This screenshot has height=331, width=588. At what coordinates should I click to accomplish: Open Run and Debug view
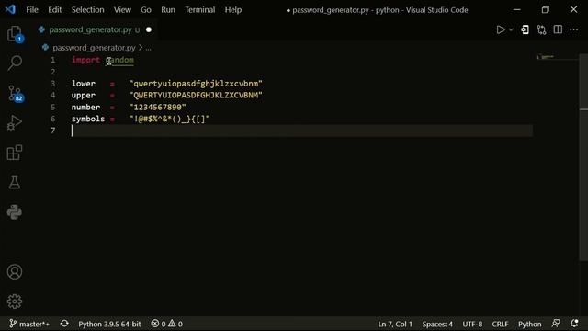click(15, 122)
